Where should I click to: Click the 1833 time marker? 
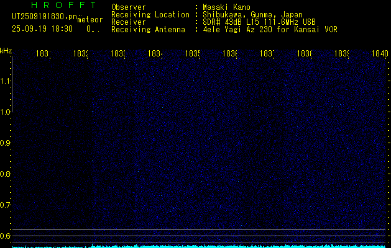pos(118,53)
